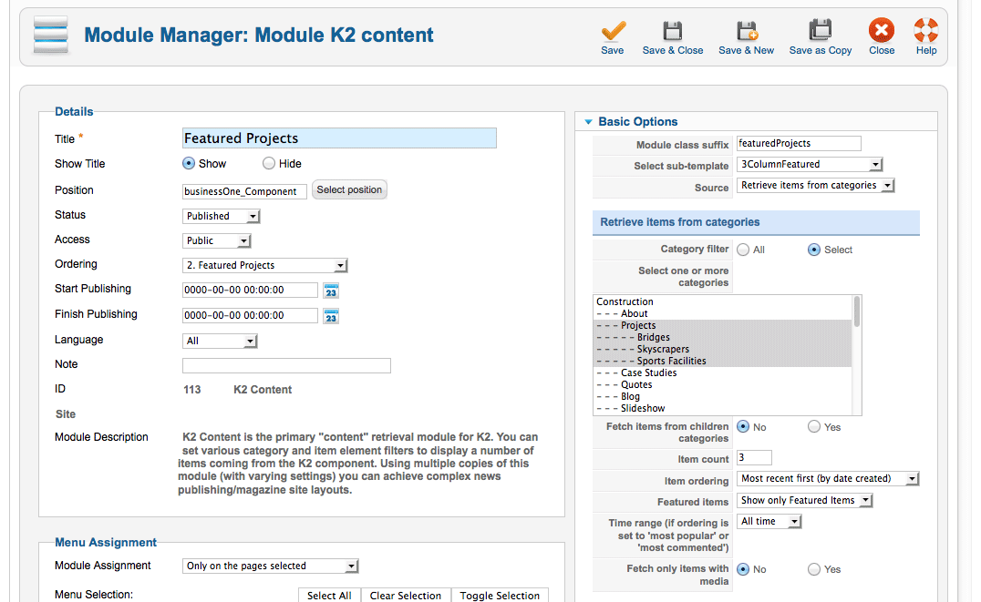Viewport: 981px width, 602px height.
Task: Open the Language dropdown showing All
Action: click(x=221, y=341)
